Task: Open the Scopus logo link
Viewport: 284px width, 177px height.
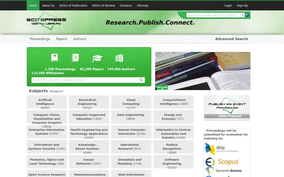Action: pyautogui.click(x=222, y=162)
